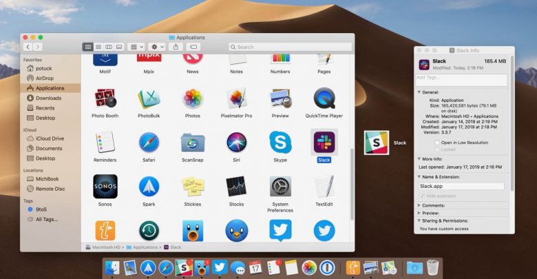Select the Time Machine icon in the bottom row
Image resolution: width=537 pixels, height=279 pixels.
point(149,231)
